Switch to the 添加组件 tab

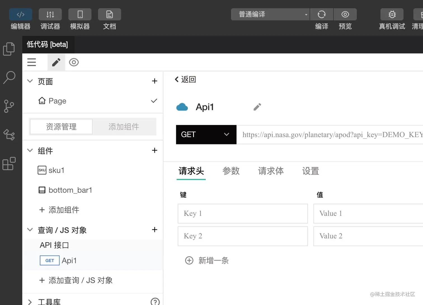[124, 126]
